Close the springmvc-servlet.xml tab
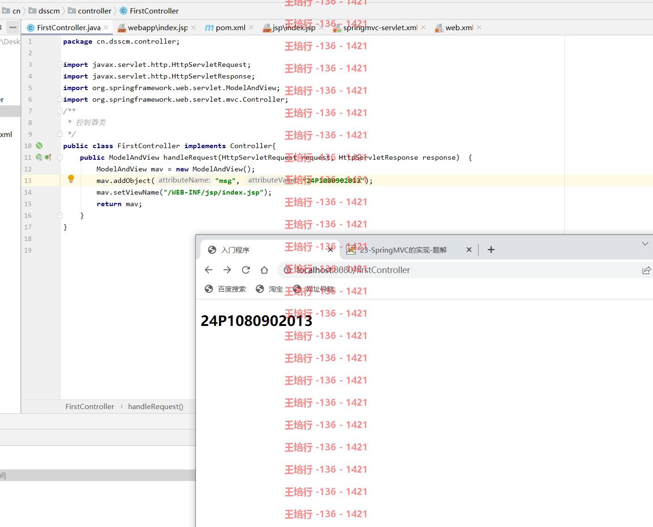Screen dimensions: 653x527 click(423, 28)
